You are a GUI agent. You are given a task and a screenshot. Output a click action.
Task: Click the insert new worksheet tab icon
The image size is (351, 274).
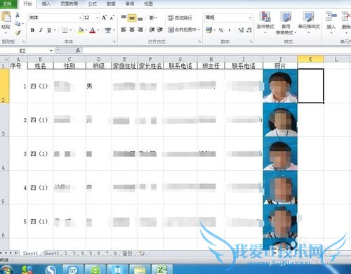coord(142,253)
